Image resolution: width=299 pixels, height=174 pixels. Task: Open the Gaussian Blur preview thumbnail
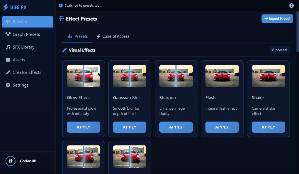(x=129, y=76)
